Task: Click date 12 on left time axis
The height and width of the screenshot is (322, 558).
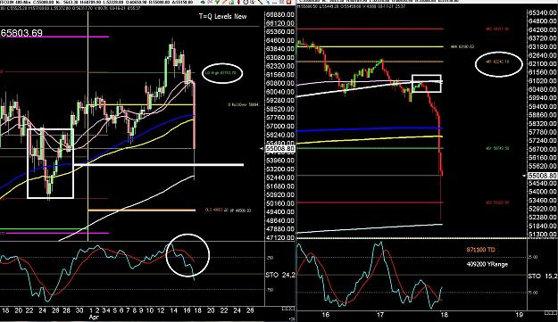Action: click(x=161, y=310)
